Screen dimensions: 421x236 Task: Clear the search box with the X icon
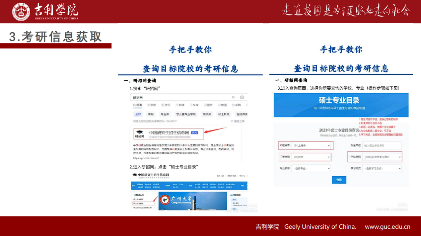(233, 97)
